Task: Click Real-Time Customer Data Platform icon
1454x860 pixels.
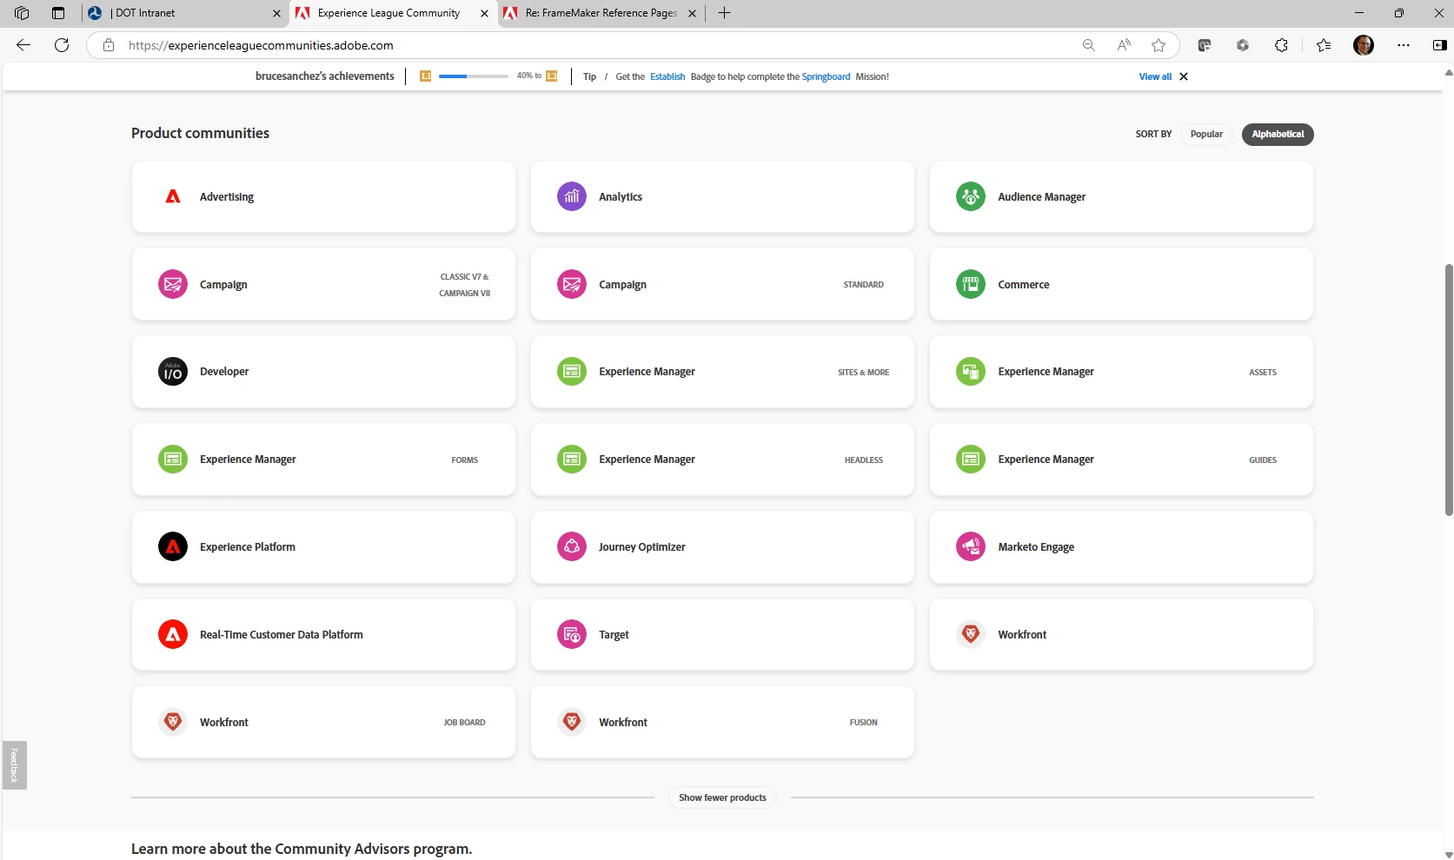Action: tap(173, 634)
